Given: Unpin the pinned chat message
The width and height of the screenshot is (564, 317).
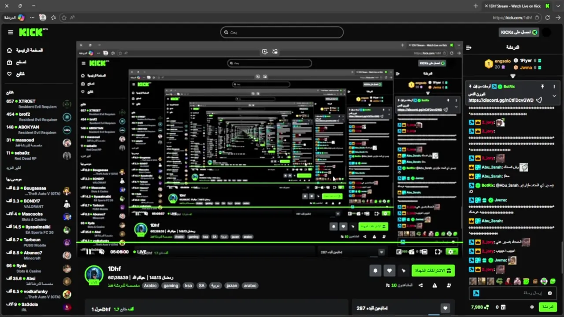Looking at the screenshot, I should pos(542,87).
